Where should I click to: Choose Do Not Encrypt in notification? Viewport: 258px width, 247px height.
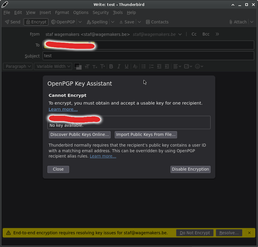pyautogui.click(x=195, y=233)
